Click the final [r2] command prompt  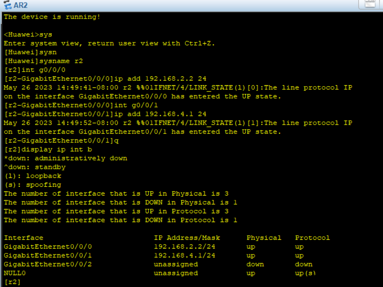click(12, 282)
